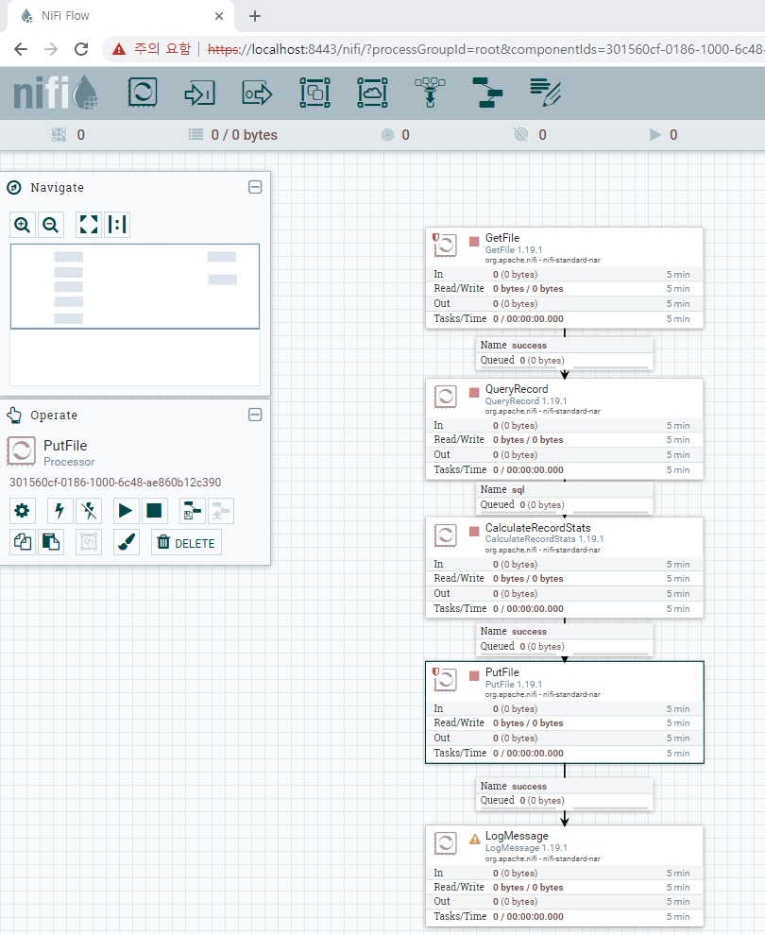The height and width of the screenshot is (934, 765).
Task: Open a new browser tab
Action: [255, 16]
